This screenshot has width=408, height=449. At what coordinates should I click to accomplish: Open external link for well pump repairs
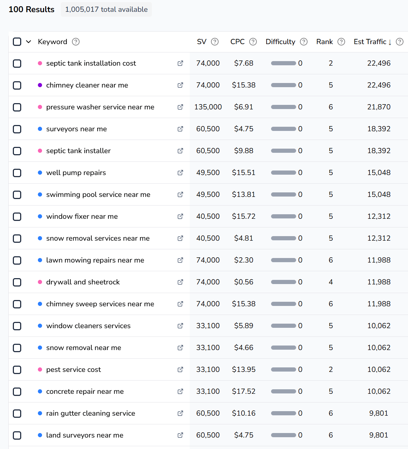pos(180,173)
